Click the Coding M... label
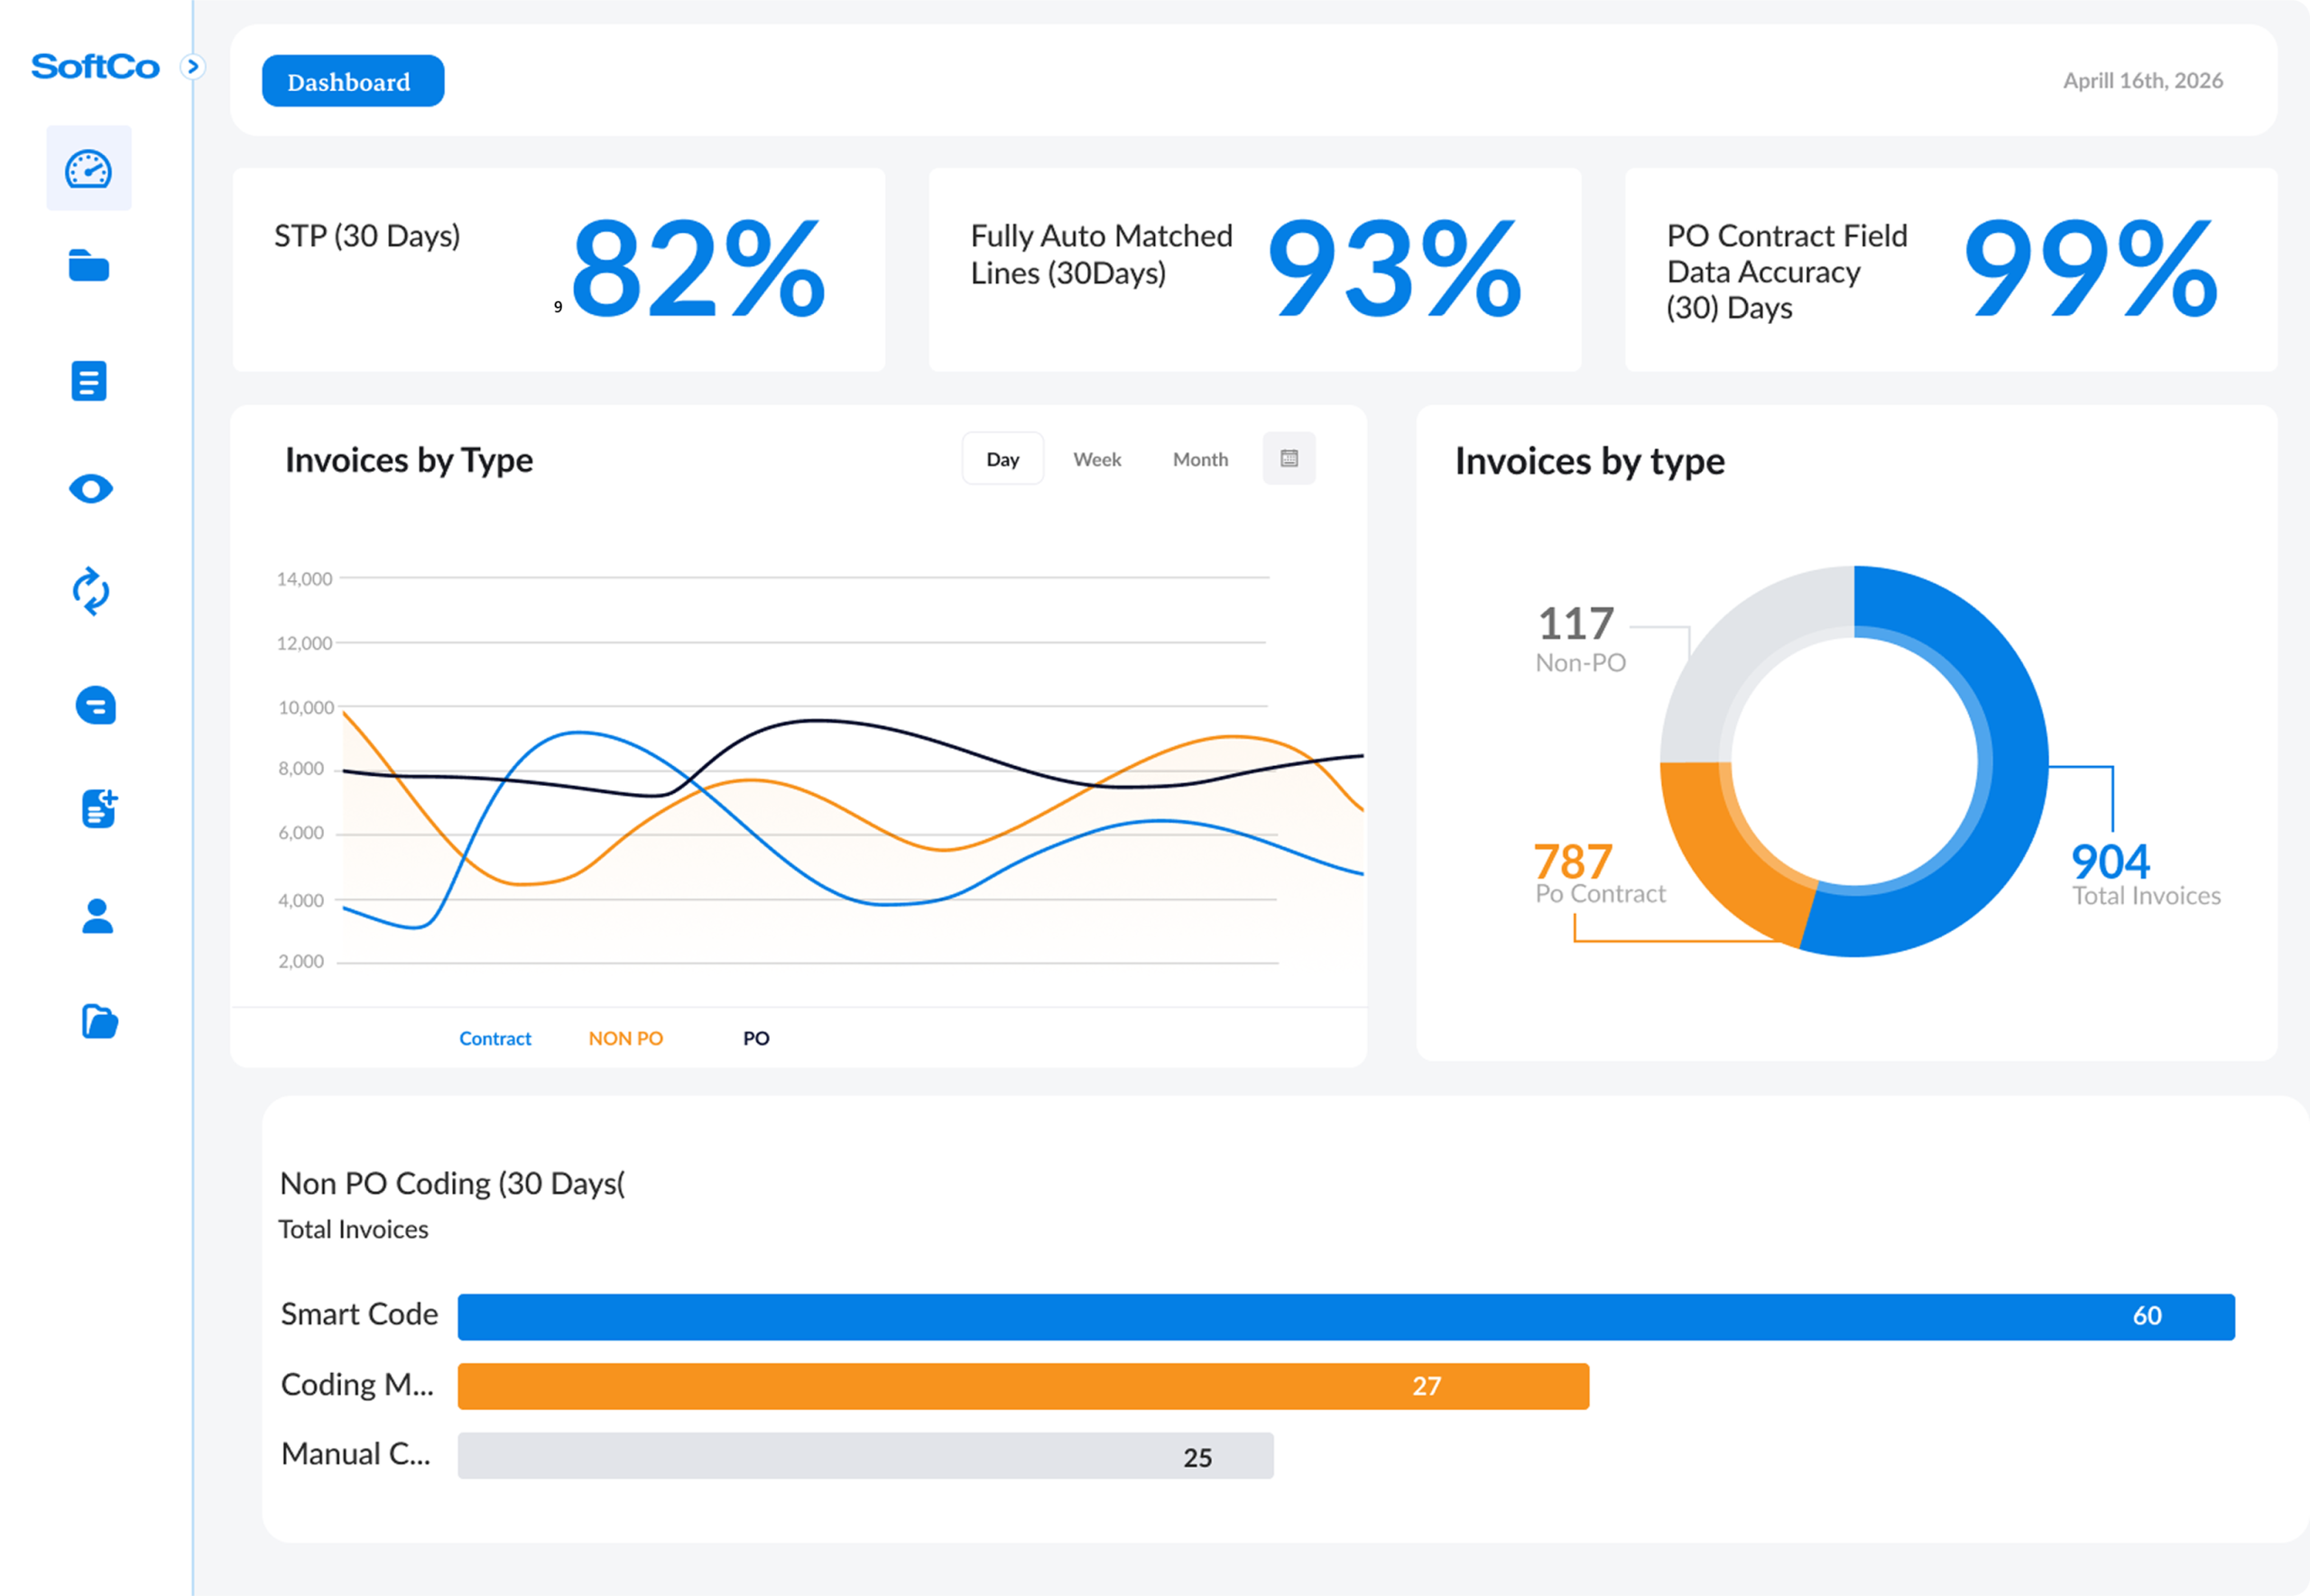The width and height of the screenshot is (2310, 1596). click(357, 1384)
